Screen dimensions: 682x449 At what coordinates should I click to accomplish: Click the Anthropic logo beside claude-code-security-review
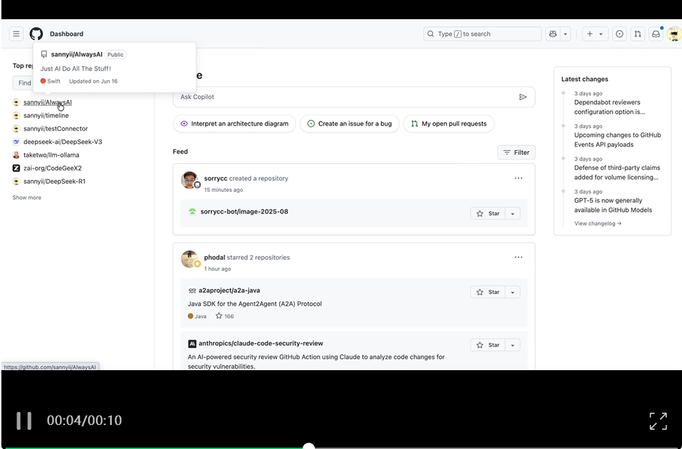192,344
